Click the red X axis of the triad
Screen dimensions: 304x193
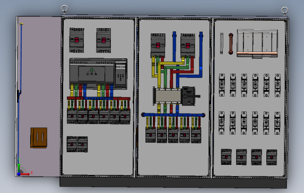point(25,174)
